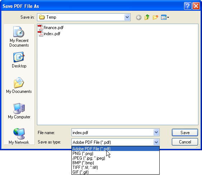Open My Network places shortcut
Image resolution: width=202 pixels, height=175 pixels.
click(x=19, y=136)
